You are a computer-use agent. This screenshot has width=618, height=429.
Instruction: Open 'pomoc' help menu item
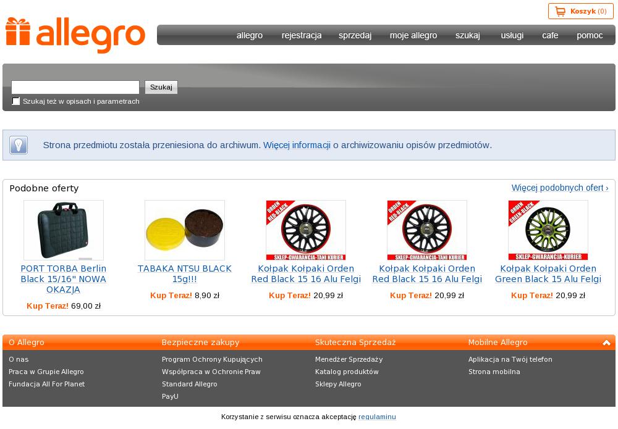pyautogui.click(x=590, y=35)
